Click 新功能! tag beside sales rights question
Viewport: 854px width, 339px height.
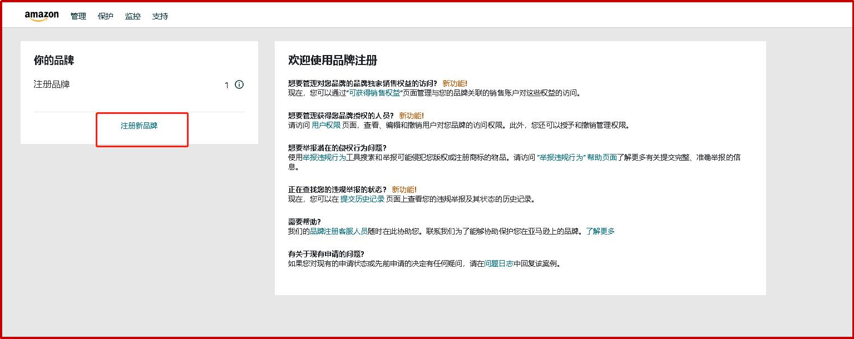[x=455, y=83]
